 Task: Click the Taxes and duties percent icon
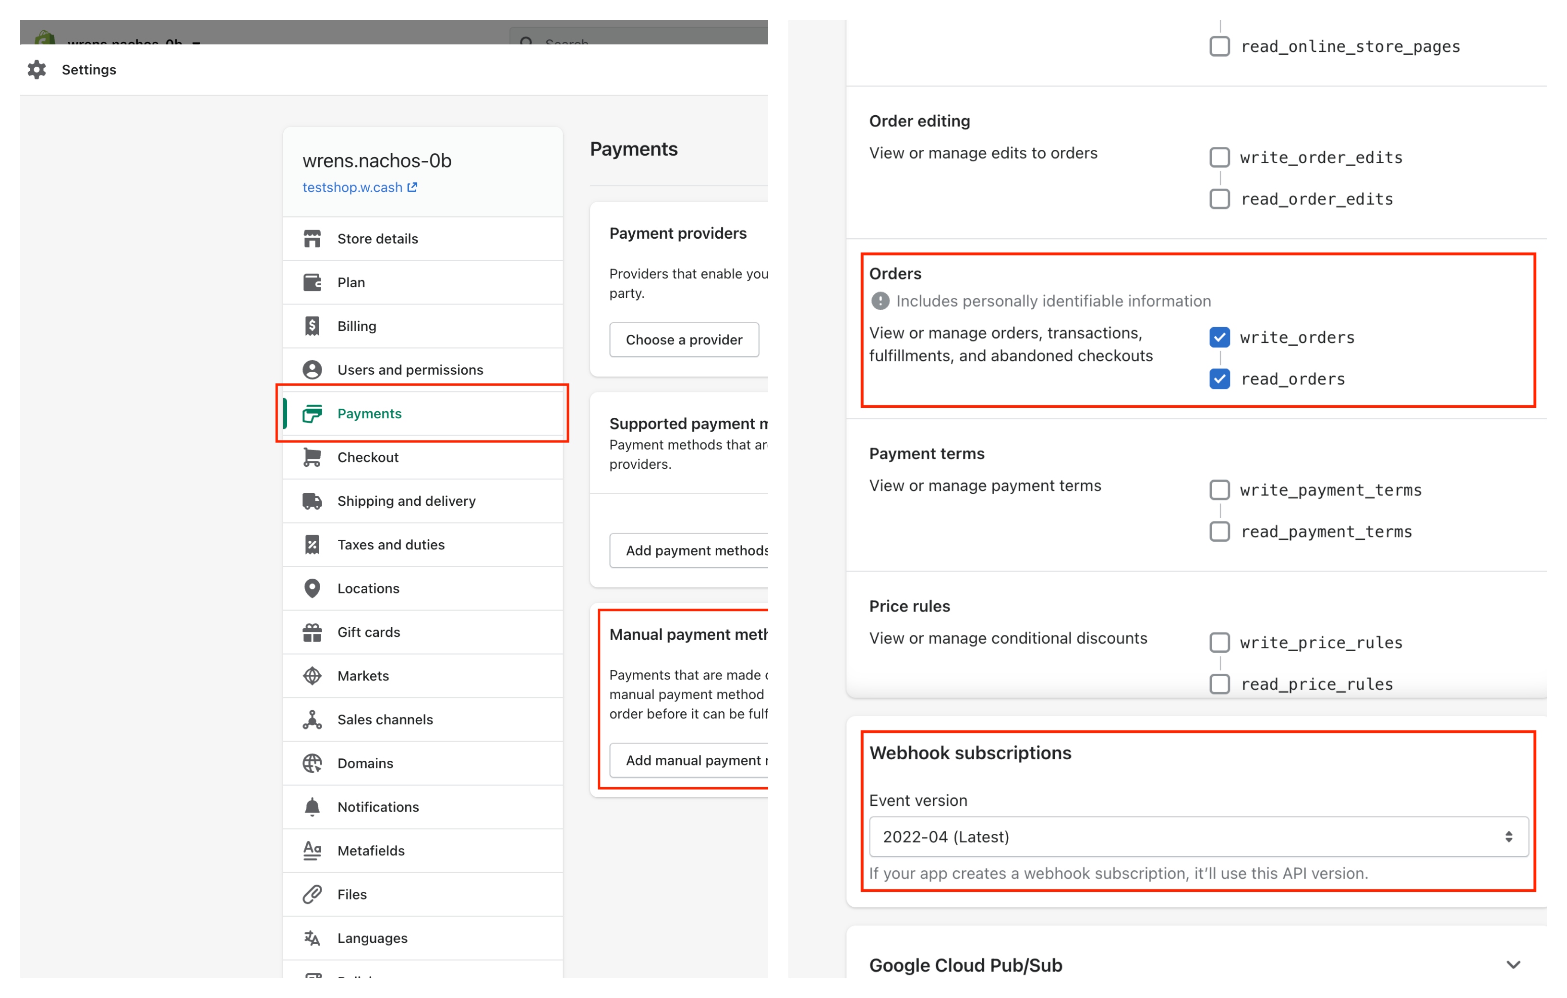(x=313, y=544)
